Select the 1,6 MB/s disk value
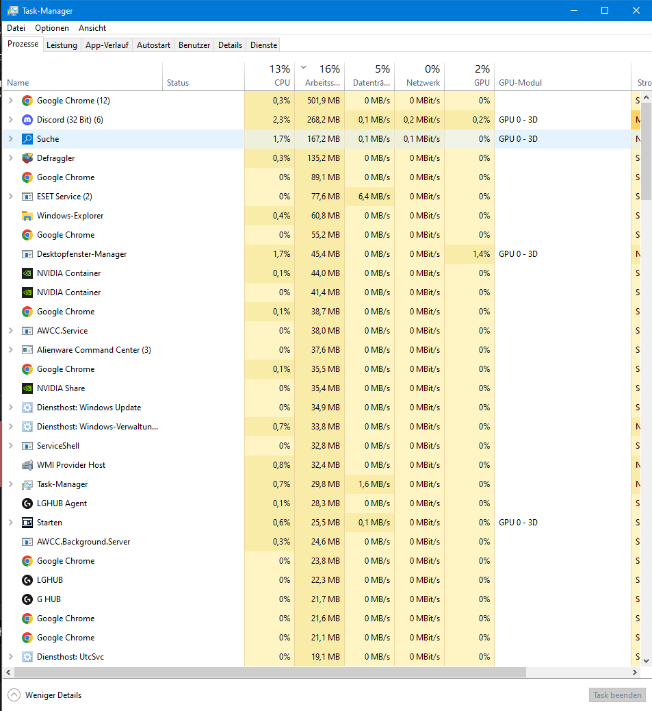652x711 pixels. 369,484
